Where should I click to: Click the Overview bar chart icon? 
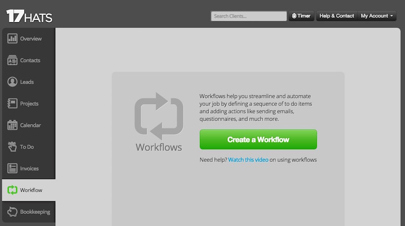12,39
